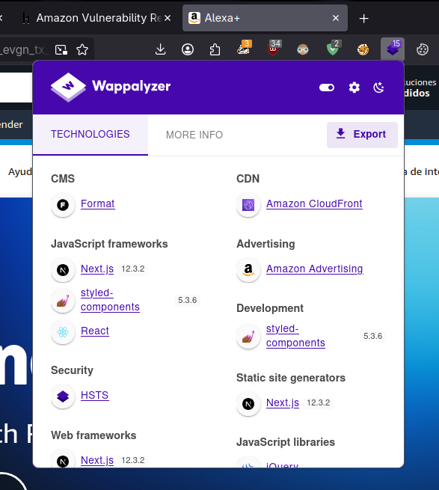Toggle Wappalyzer dark mode moon icon
The height and width of the screenshot is (490, 439).
378,88
